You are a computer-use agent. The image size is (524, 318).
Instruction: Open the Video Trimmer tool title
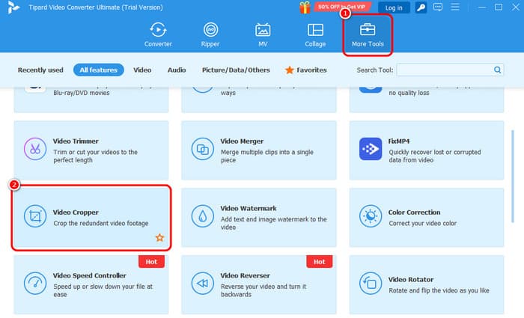coord(76,141)
